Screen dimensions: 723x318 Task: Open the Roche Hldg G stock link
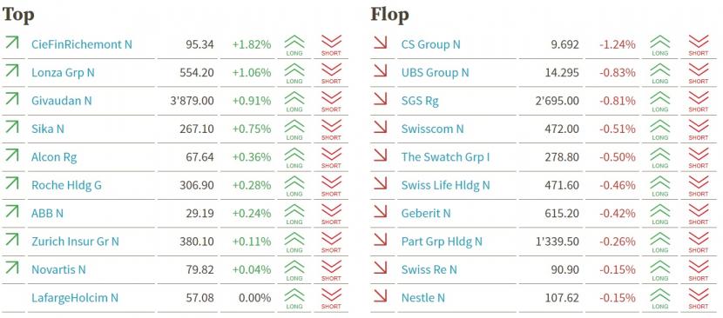[66, 185]
